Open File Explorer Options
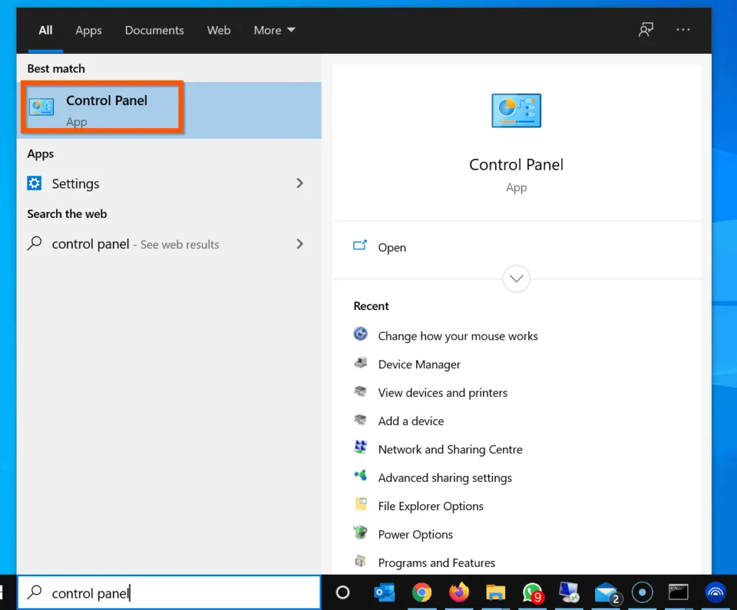737x610 pixels. point(430,506)
